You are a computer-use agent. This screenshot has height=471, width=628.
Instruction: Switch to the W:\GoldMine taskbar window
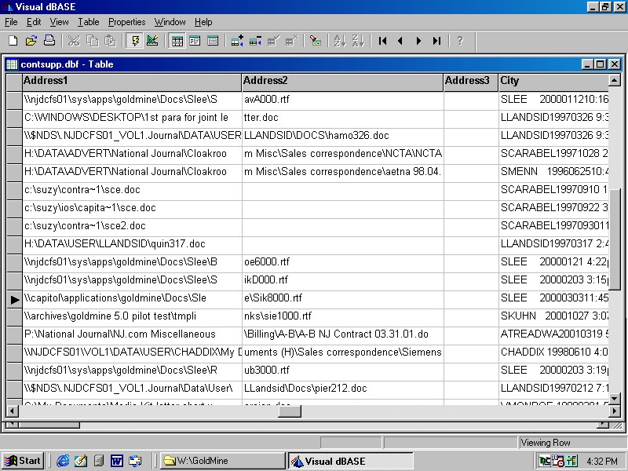click(x=222, y=461)
